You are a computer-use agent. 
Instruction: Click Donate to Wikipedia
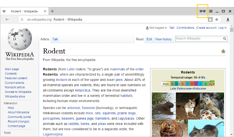[x=18, y=92]
